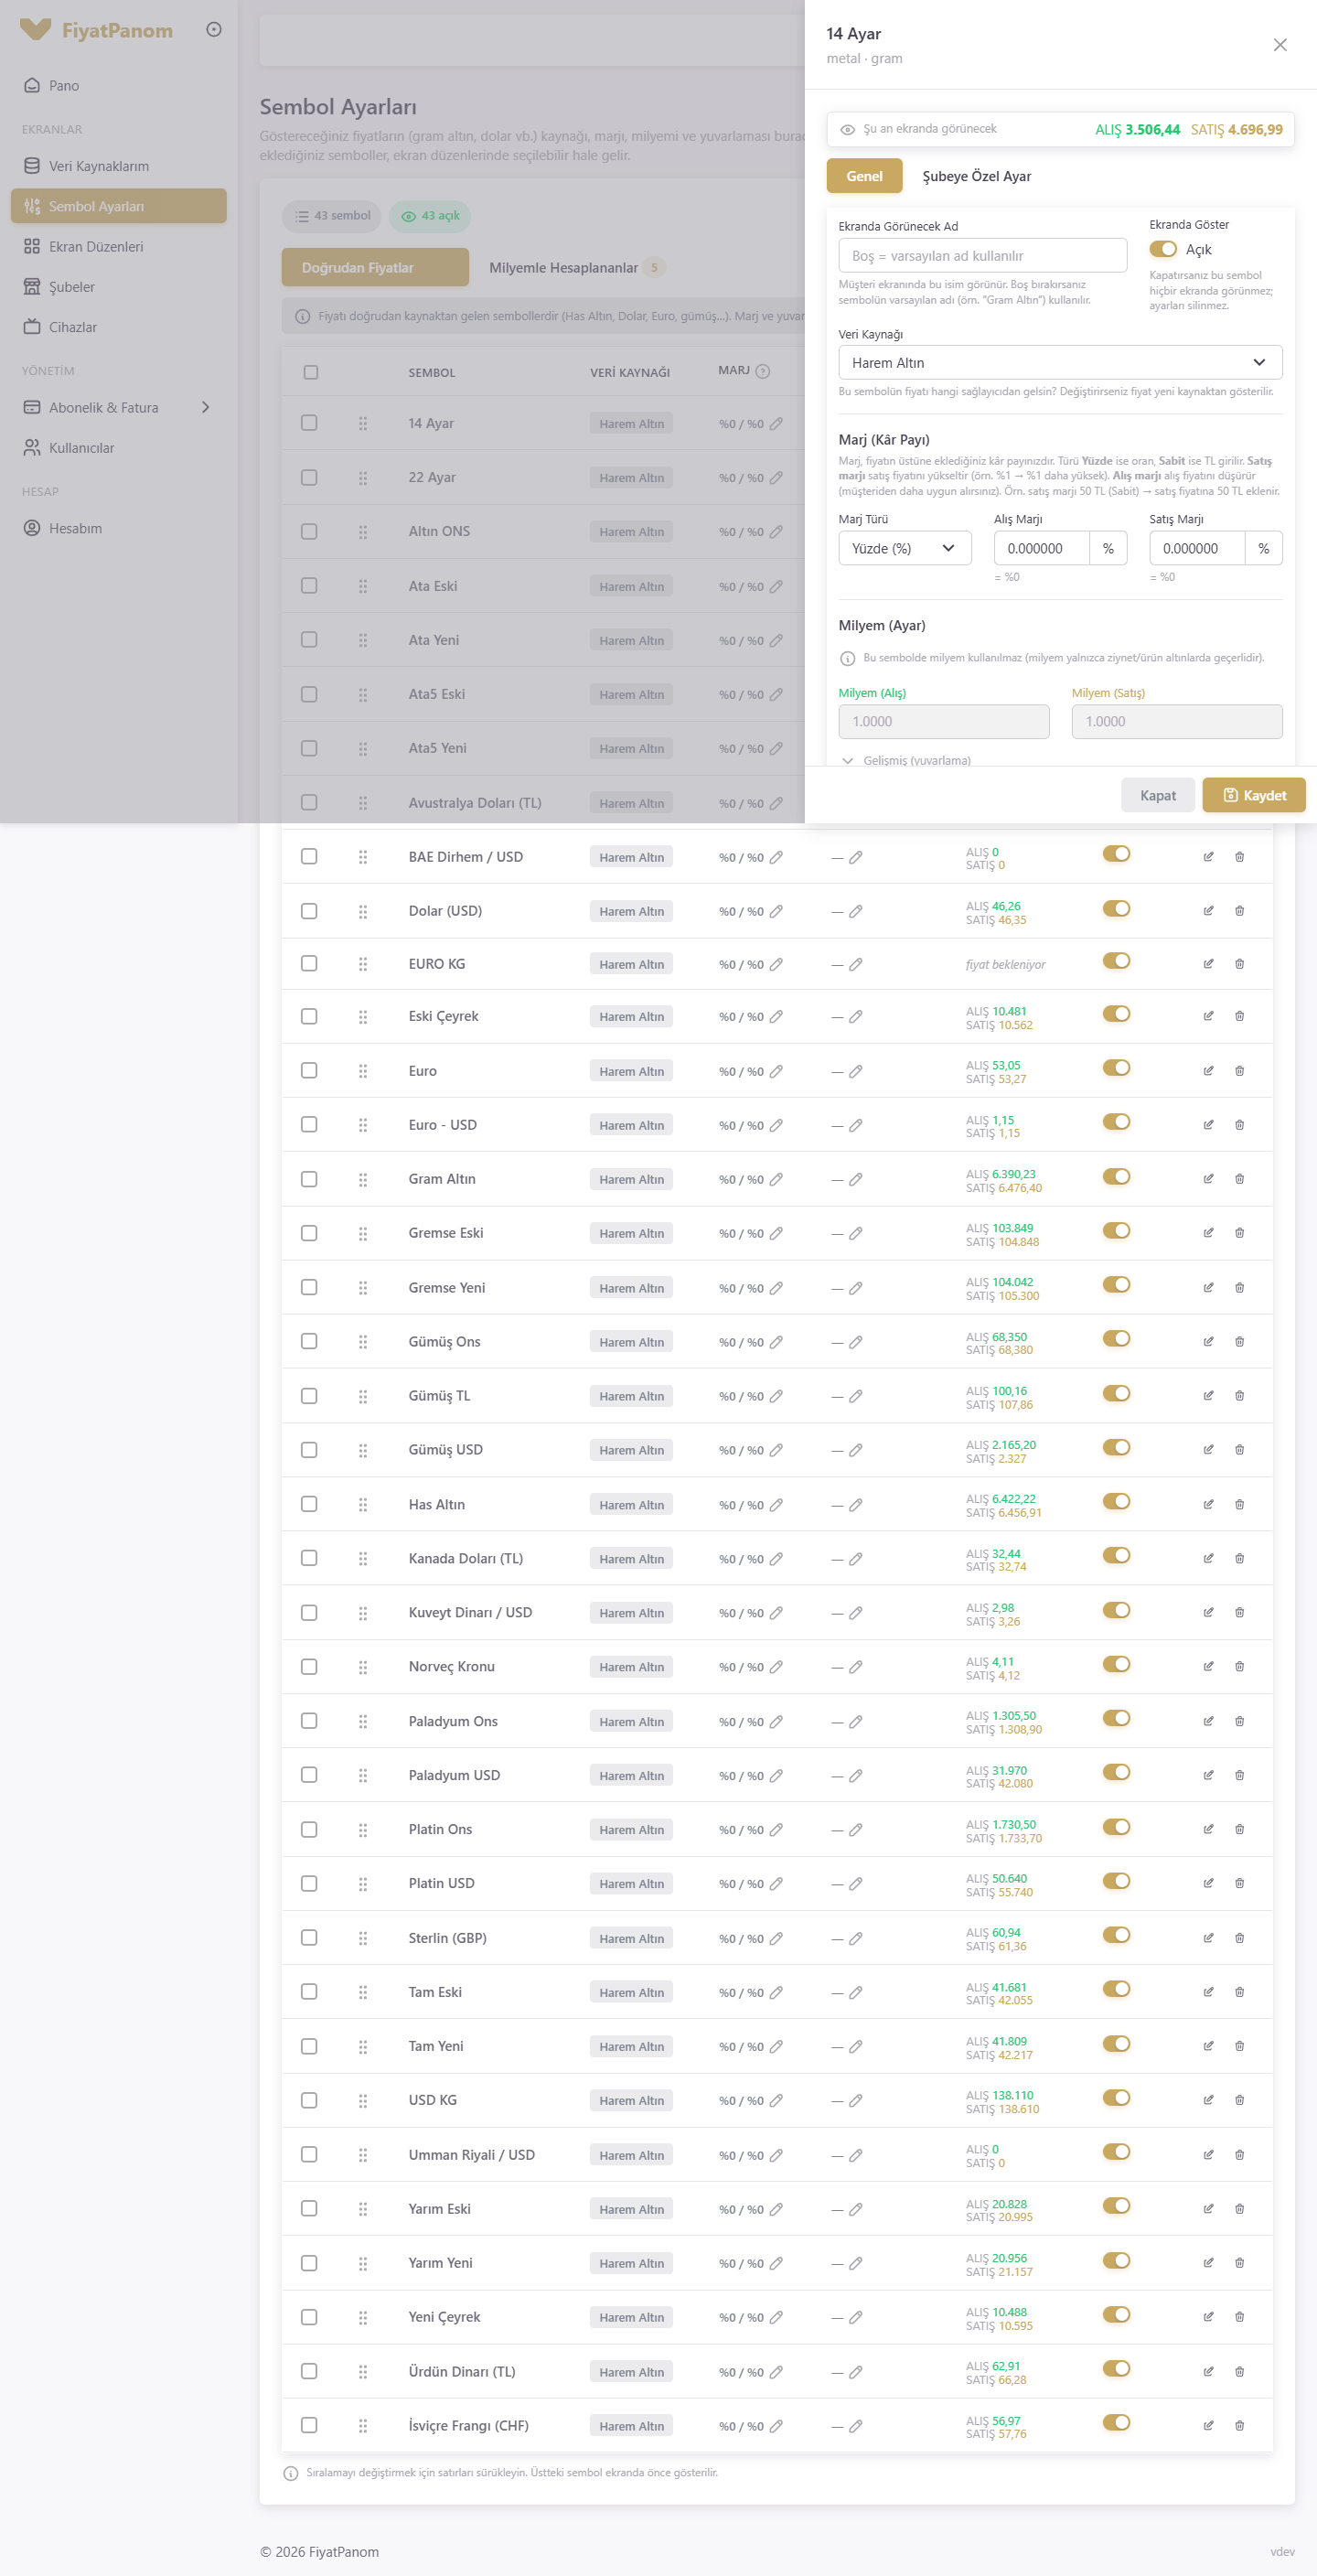Grab drag handle of Eski Çeyrek row
The width and height of the screenshot is (1317, 2576).
(363, 1017)
